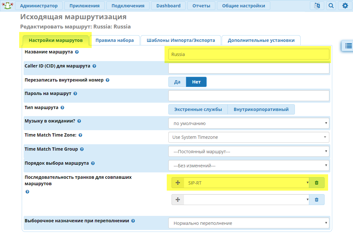Open the language selection icon

point(317,6)
